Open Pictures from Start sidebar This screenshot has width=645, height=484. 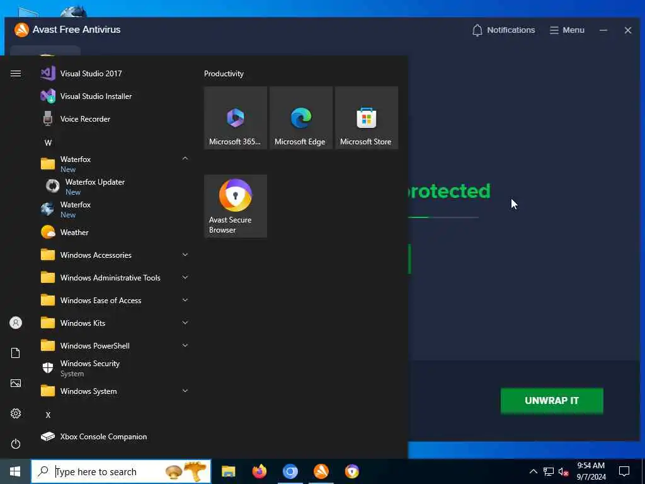(x=16, y=383)
